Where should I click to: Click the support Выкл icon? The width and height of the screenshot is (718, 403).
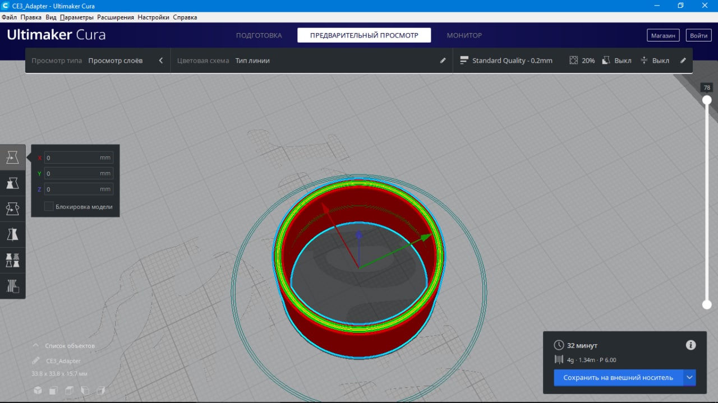point(606,61)
